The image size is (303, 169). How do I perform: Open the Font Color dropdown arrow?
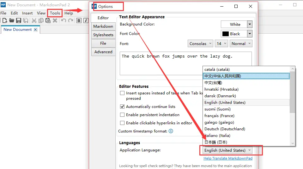[x=250, y=34]
